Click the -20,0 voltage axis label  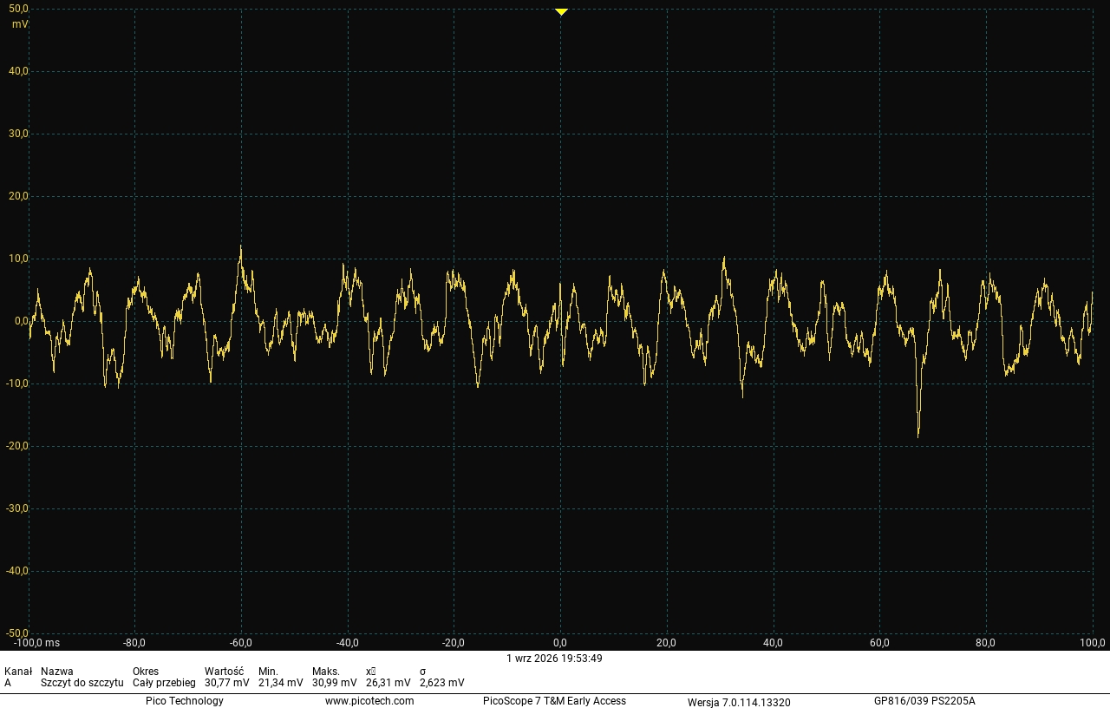[x=17, y=446]
